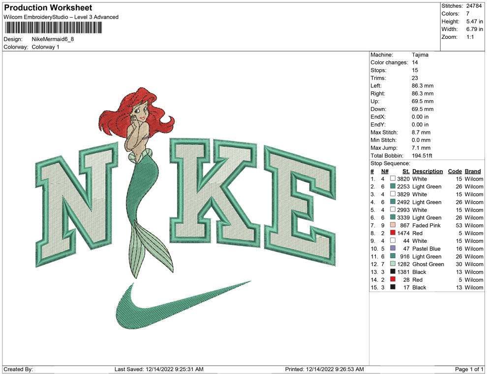Click the black swatch in row 15

click(x=393, y=287)
